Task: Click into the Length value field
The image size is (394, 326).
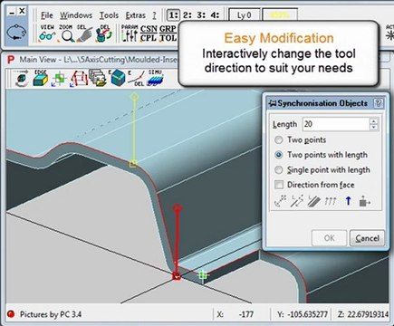Action: 336,124
